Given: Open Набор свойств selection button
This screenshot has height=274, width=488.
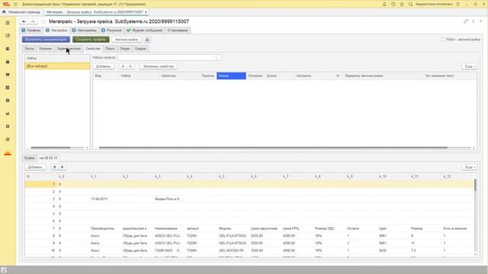Looking at the screenshot, I should [x=219, y=58].
